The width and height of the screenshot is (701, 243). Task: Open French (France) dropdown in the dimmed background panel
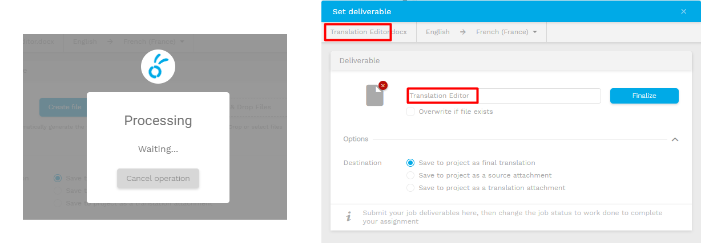[x=154, y=42]
